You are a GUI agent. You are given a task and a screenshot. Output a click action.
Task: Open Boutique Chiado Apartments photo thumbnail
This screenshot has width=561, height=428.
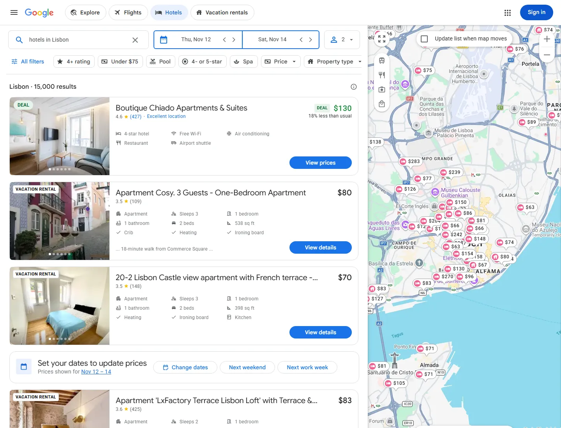coord(60,136)
